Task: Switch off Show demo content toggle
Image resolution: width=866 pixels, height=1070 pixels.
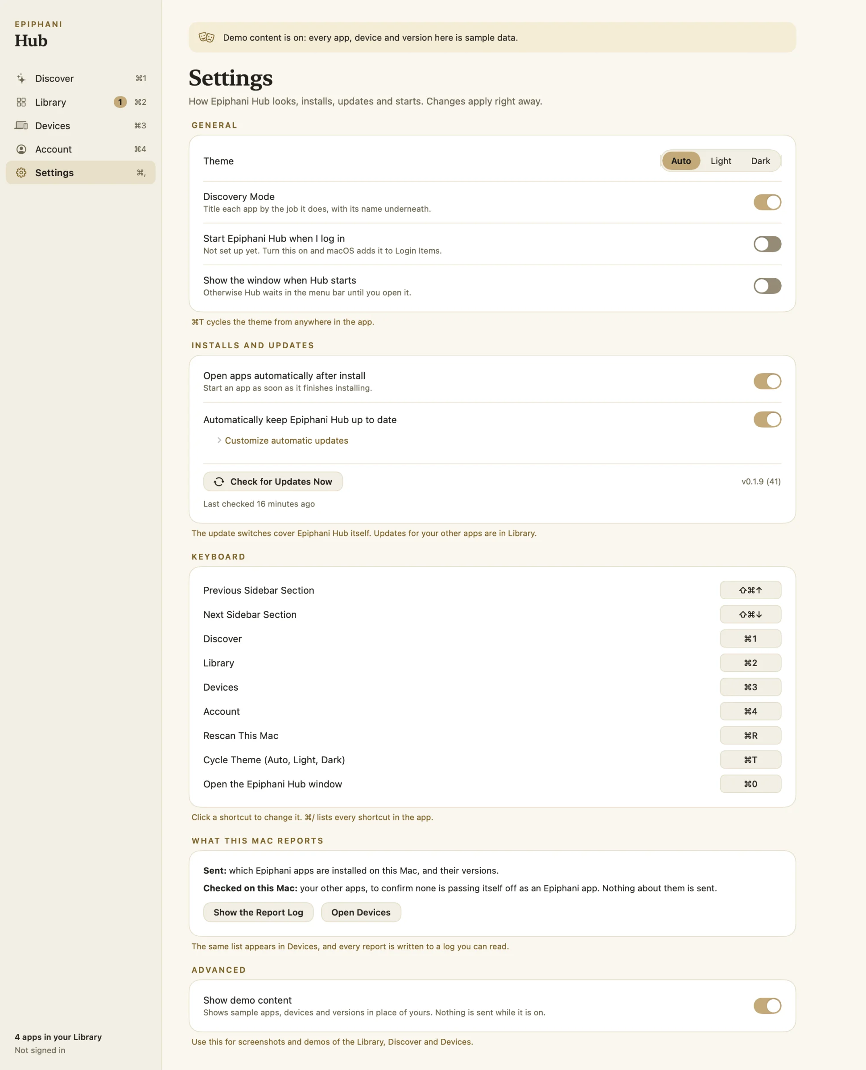Action: pyautogui.click(x=767, y=1006)
